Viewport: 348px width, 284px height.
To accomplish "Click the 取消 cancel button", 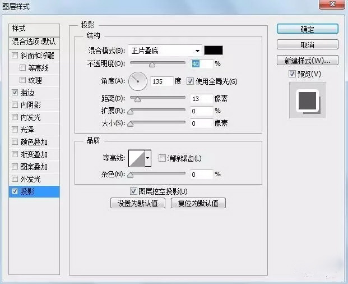I will [x=308, y=45].
